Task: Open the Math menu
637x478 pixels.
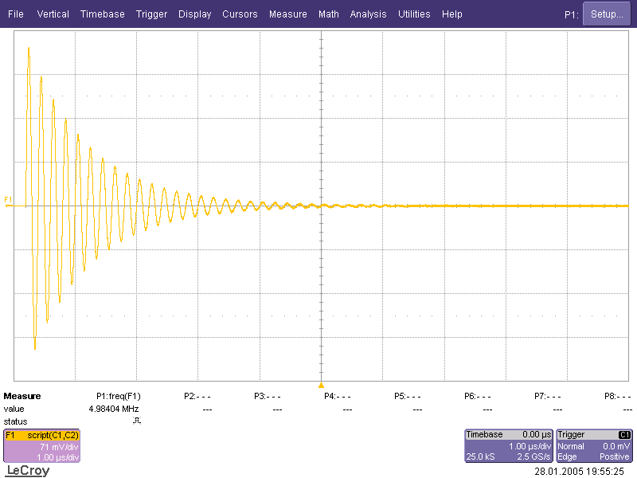Action: pos(328,14)
